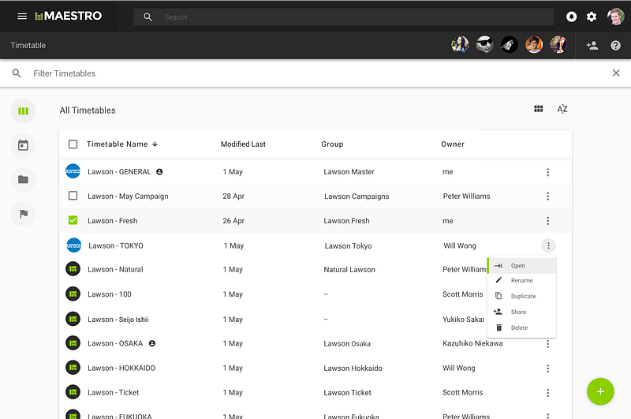The width and height of the screenshot is (631, 419).
Task: Click the timetable icon for Lawson - Natural
Action: 73,269
